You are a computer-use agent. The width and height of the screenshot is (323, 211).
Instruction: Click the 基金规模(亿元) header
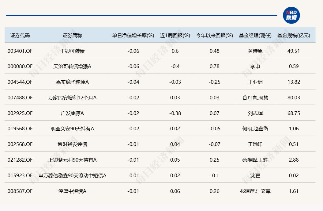[x=294, y=35]
